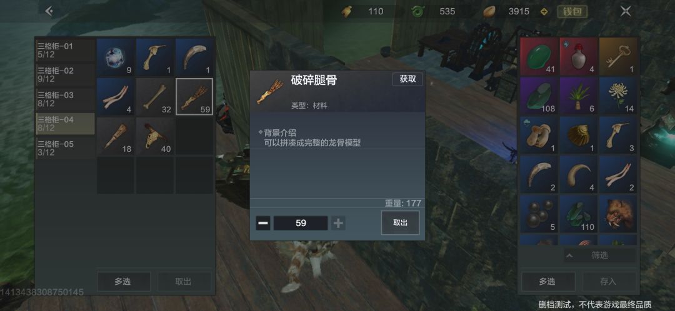Open the 三格柜-01 cabinet tab
This screenshot has width=675, height=311.
pos(66,51)
